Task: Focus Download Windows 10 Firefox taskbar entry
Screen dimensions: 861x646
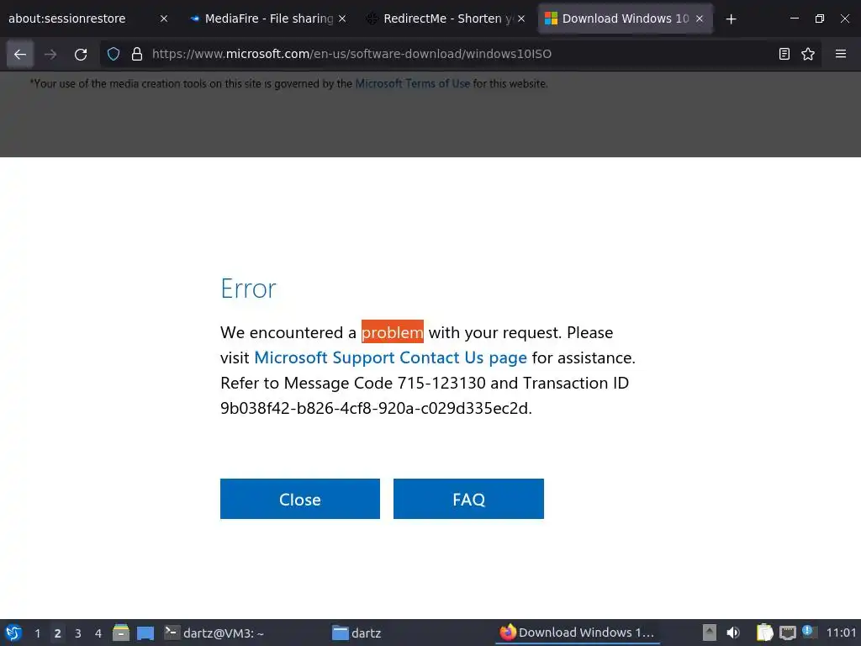Action: [x=578, y=633]
